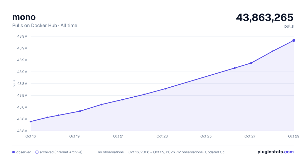This screenshot has width=306, height=161.
Task: Click the rotated 'pulls' y-axis title
Action: (14, 84)
